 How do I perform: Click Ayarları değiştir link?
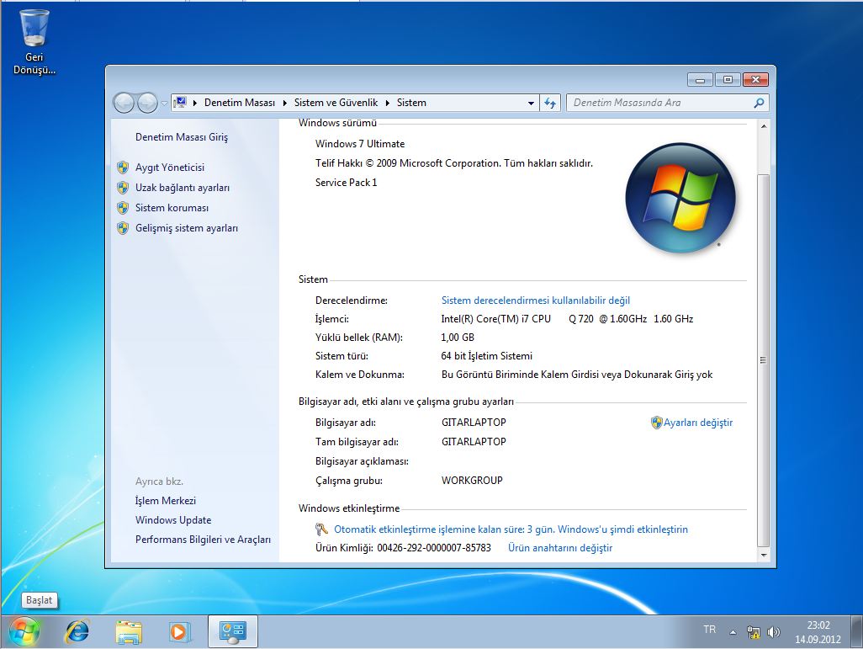[x=698, y=423]
